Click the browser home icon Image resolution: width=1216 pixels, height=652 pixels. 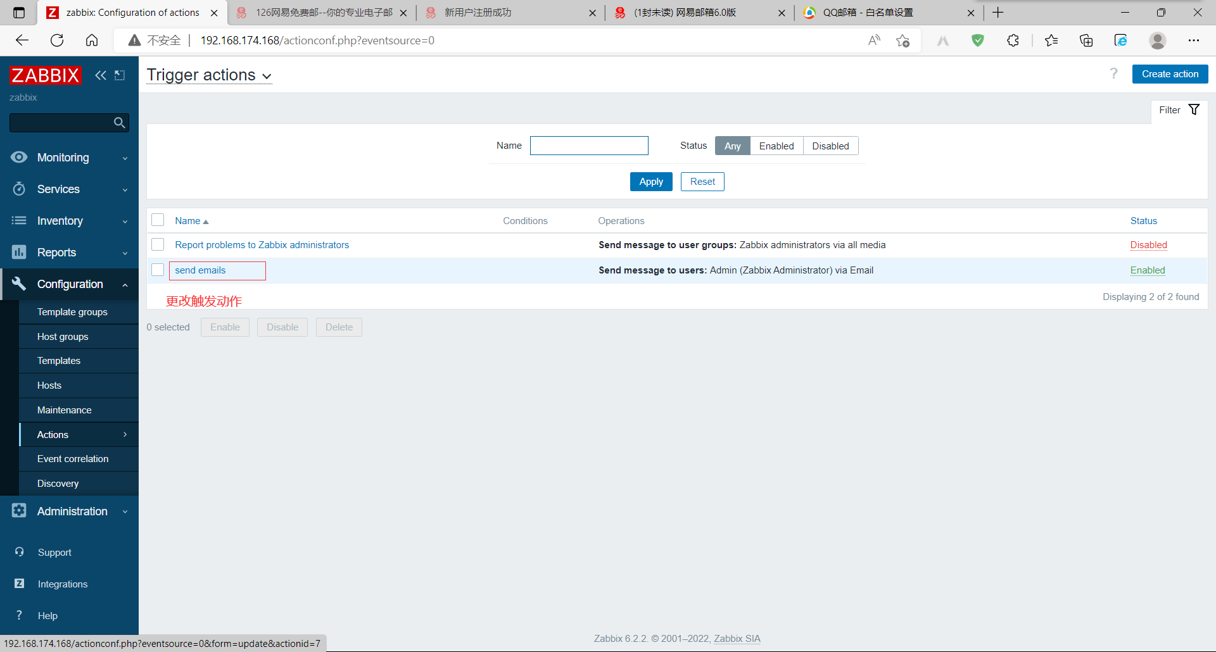pos(92,41)
